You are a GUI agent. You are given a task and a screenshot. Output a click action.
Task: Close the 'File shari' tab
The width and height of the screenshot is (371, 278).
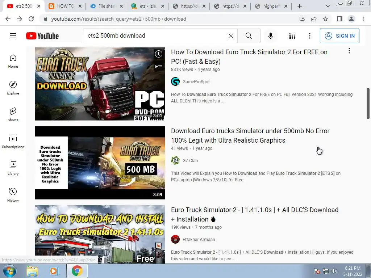(121, 6)
